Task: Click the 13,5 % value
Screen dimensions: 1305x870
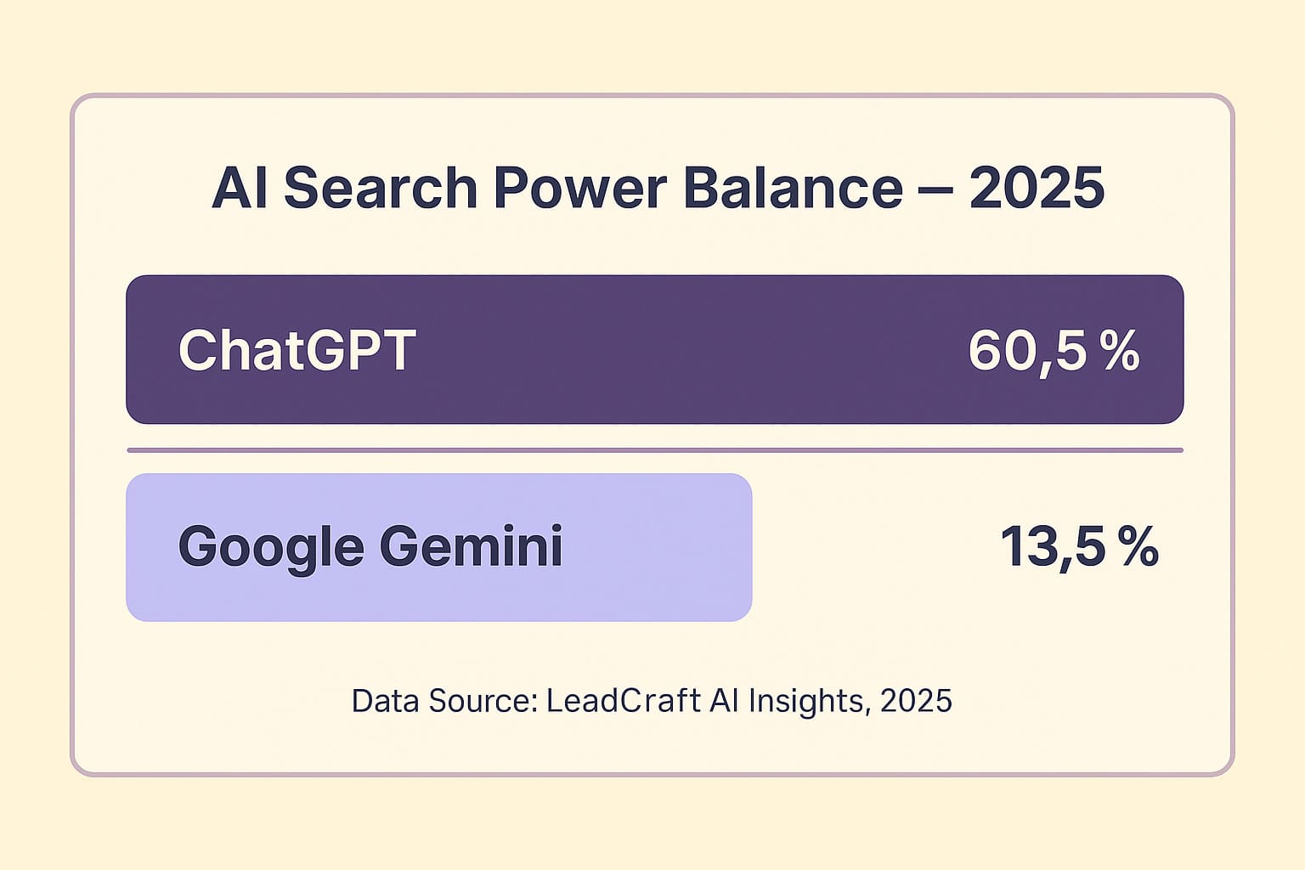Action: [x=1079, y=546]
